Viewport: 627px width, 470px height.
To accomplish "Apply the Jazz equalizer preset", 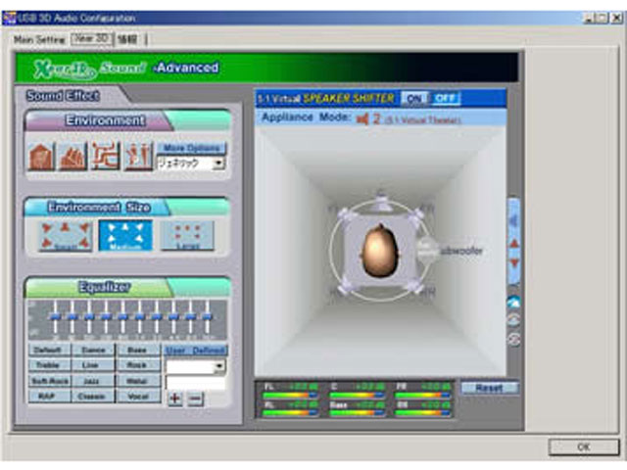I will (x=93, y=381).
